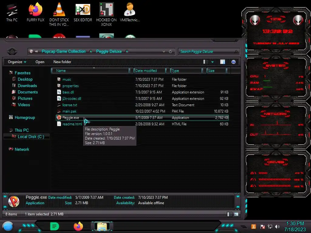Open the VLC cone desktop shortcut
Screen dimensions: 311x233
click(59, 14)
